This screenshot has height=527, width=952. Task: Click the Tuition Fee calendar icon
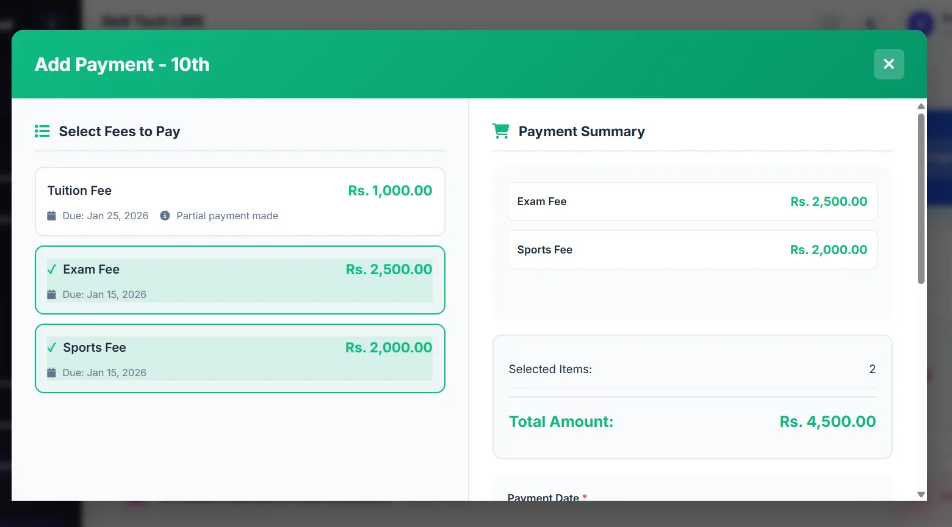pos(52,216)
